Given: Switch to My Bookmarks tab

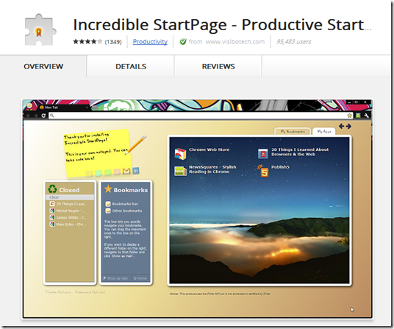Looking at the screenshot, I should tap(293, 132).
